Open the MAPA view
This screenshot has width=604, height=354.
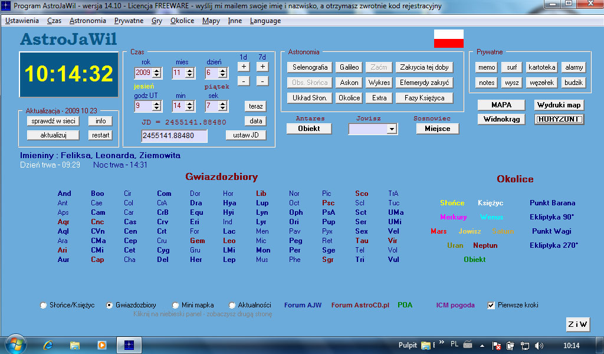(501, 105)
